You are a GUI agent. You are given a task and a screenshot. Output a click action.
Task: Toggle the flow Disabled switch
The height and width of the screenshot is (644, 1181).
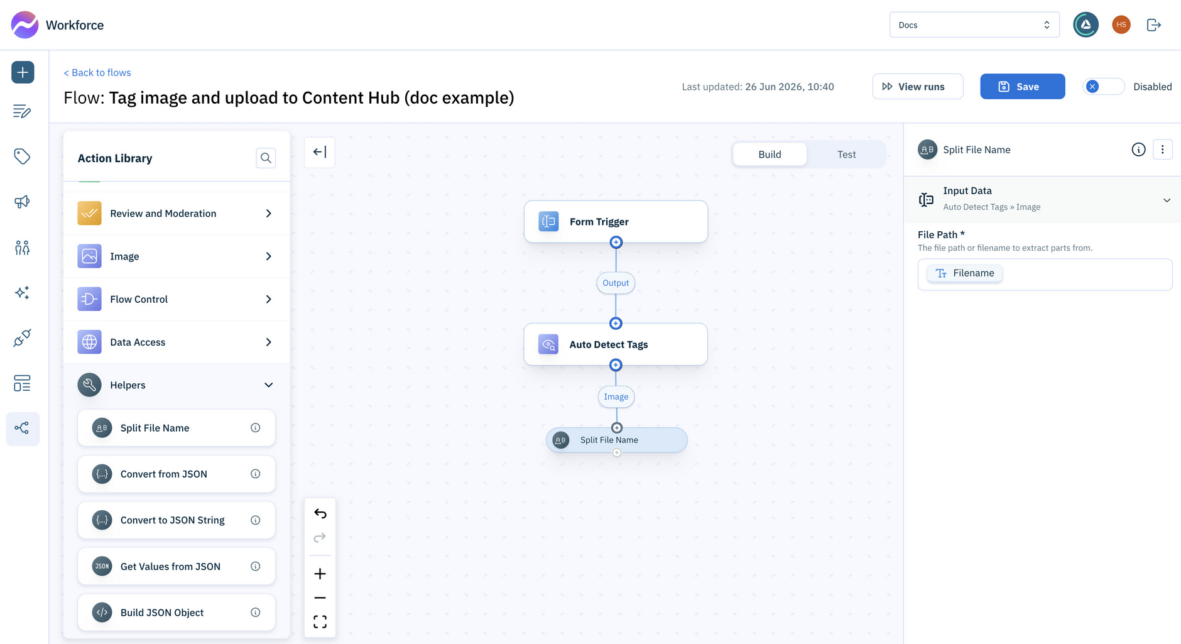[x=1104, y=87]
